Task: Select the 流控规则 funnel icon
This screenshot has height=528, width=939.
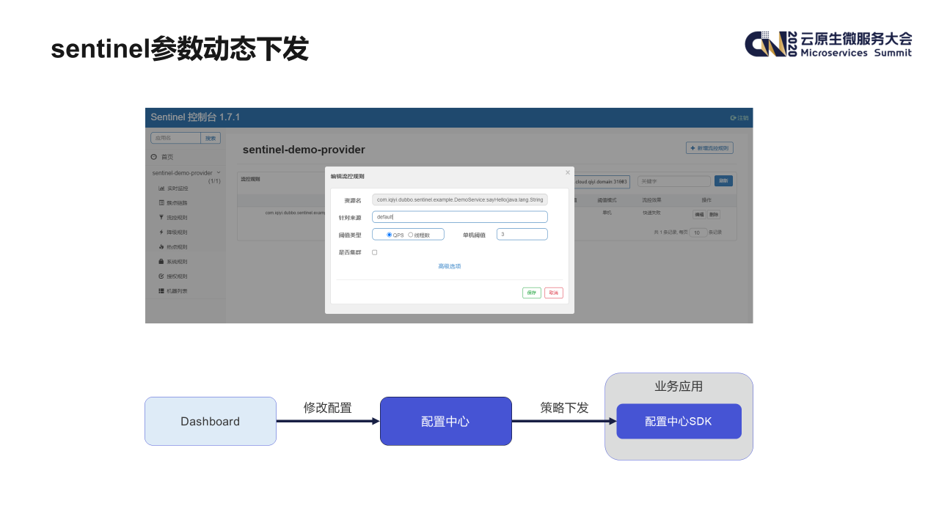Action: pyautogui.click(x=161, y=218)
